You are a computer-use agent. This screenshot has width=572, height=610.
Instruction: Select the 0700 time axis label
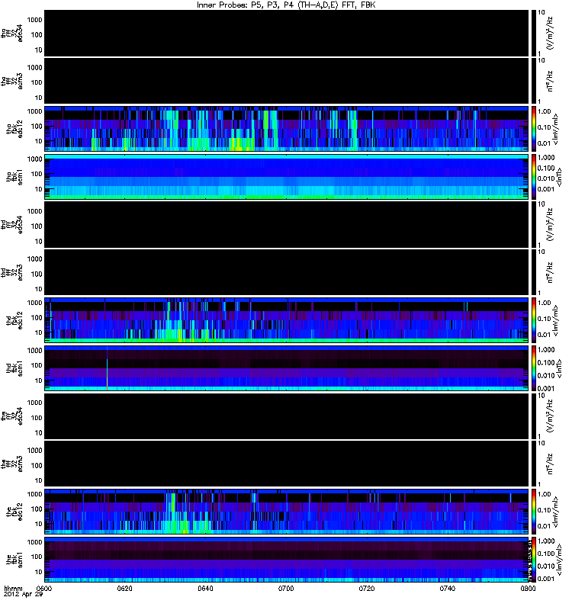click(x=286, y=588)
